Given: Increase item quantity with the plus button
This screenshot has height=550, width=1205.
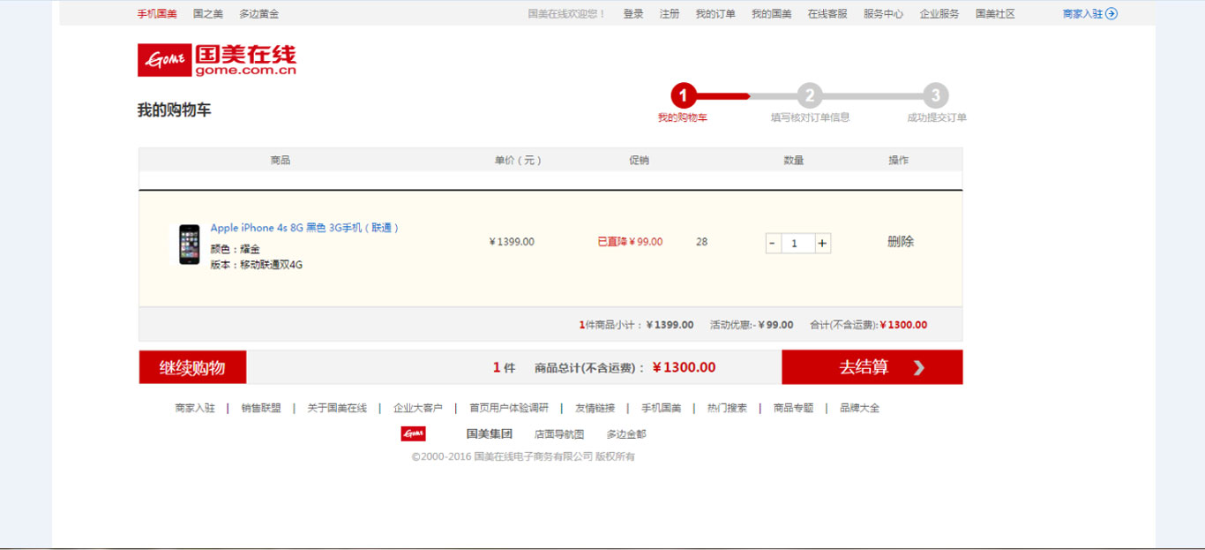Looking at the screenshot, I should click(822, 243).
